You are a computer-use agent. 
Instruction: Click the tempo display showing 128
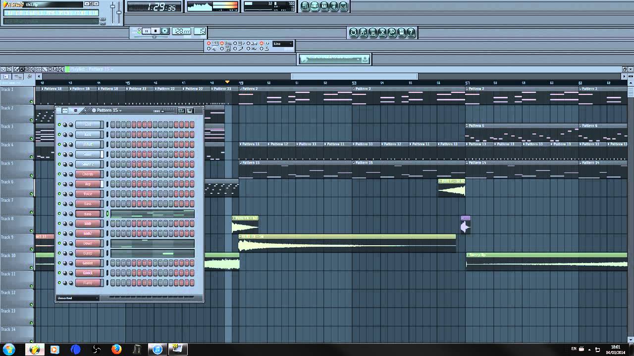[x=181, y=31]
